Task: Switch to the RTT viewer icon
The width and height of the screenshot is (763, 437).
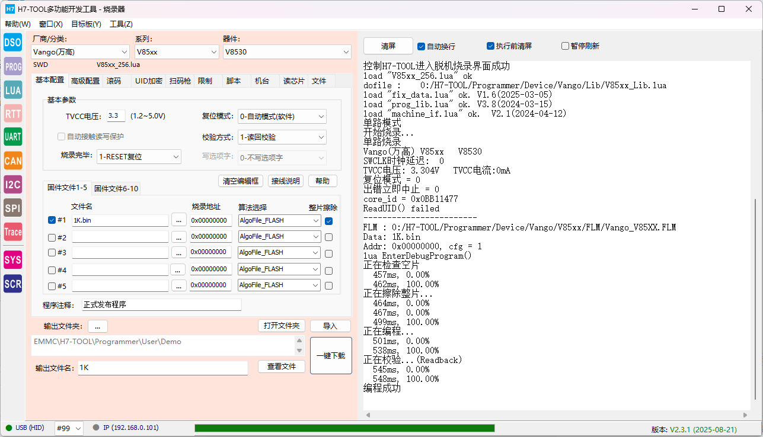Action: pos(12,113)
